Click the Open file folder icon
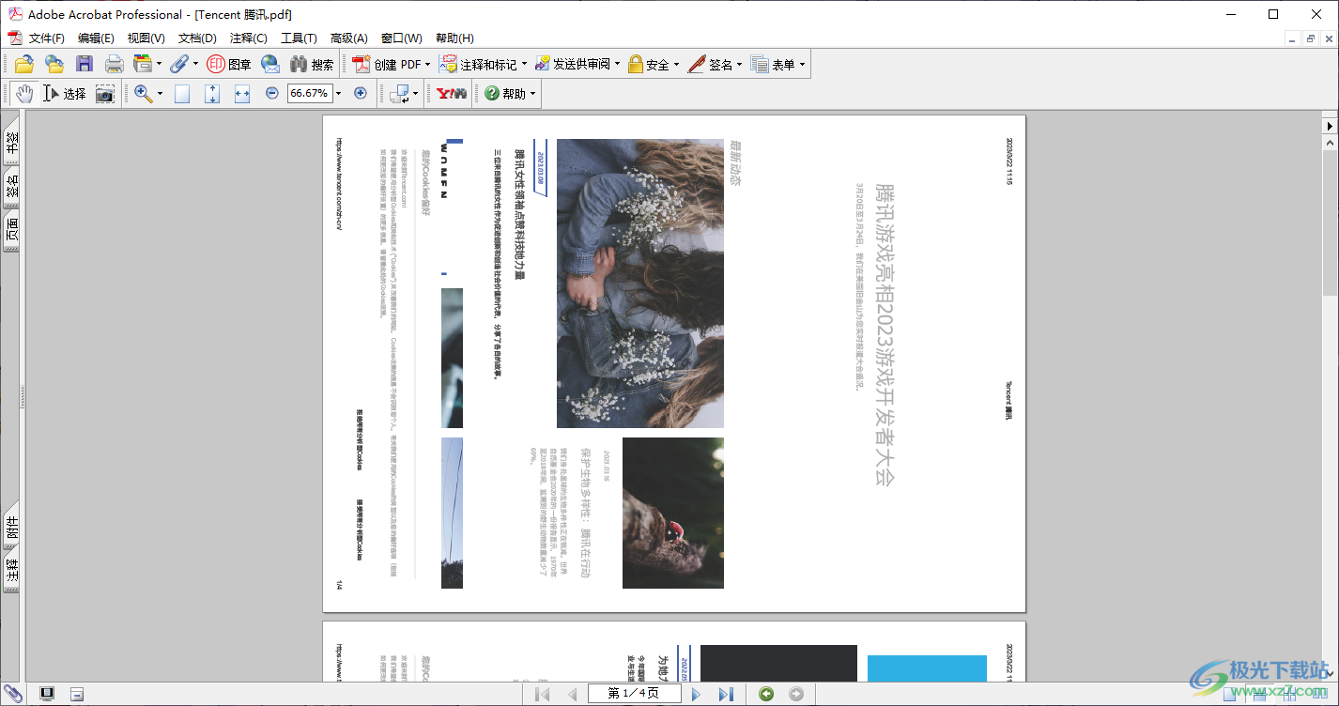Viewport: 1339px width, 706px height. (23, 65)
